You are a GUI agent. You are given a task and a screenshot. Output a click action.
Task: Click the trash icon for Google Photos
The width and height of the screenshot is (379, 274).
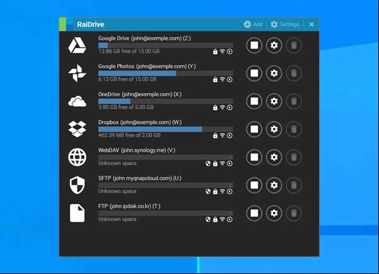click(x=294, y=73)
